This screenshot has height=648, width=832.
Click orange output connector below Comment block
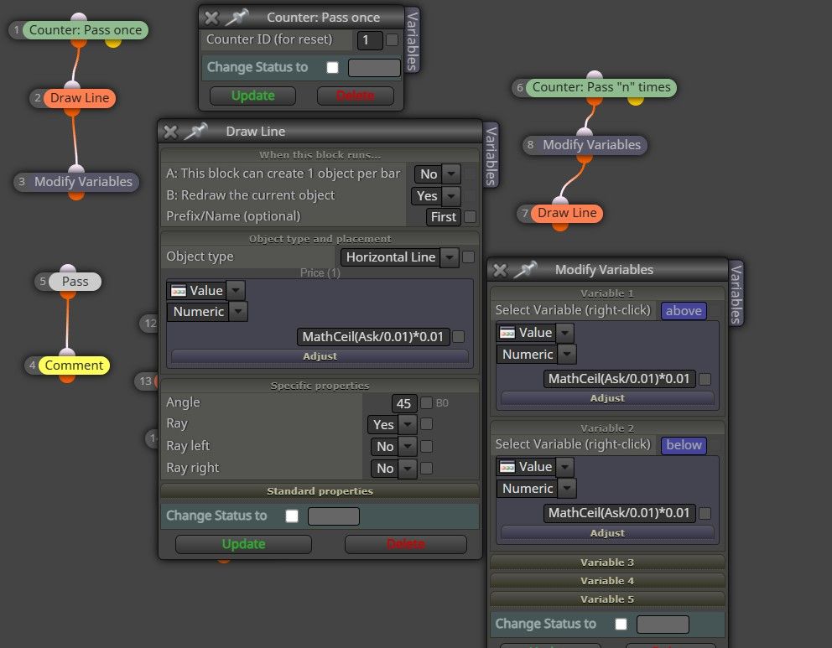[67, 378]
